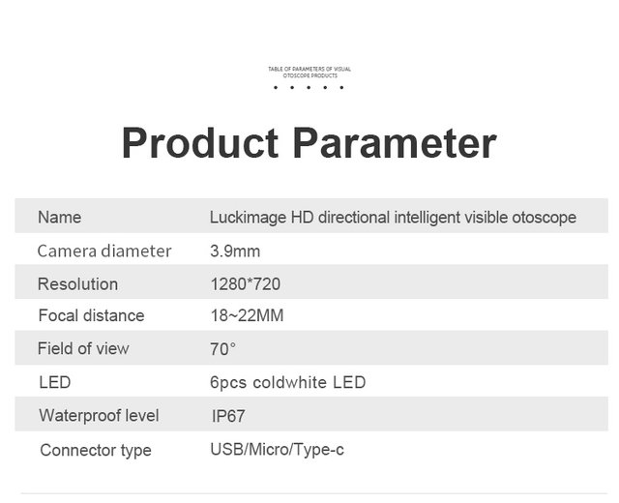
Task: Select the 'Field of view' label
Action: pos(83,349)
